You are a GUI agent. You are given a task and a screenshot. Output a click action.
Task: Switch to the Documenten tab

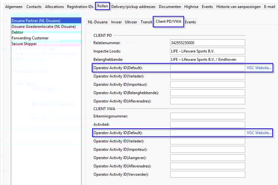[170, 7]
